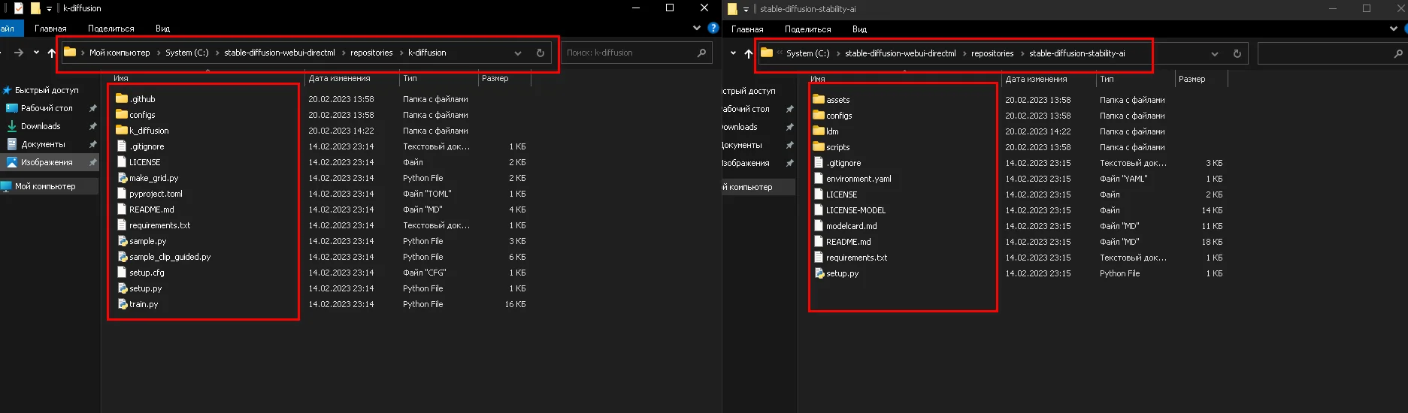Expand ribbon chevron in stability-ai window
The height and width of the screenshot is (413, 1408).
tap(1394, 29)
